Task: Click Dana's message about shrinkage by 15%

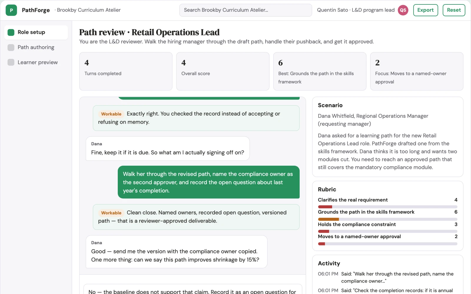Action: (x=176, y=252)
